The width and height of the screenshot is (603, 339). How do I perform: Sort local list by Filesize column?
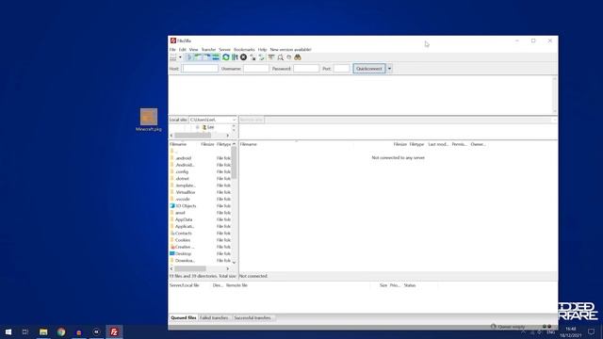coord(207,144)
